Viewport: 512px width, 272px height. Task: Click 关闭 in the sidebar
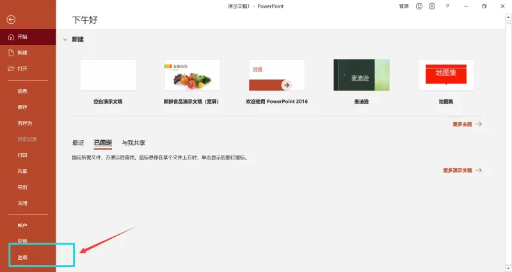tap(22, 203)
